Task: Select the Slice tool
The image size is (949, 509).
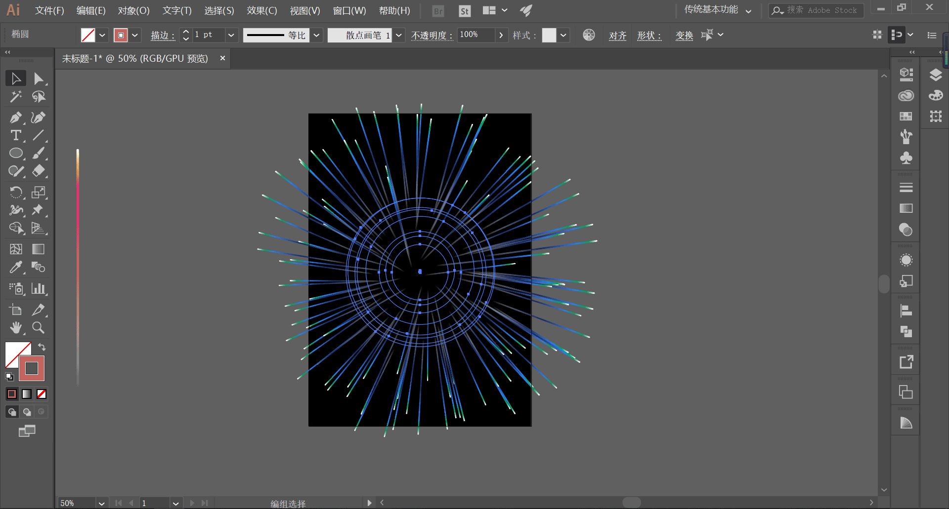Action: point(38,310)
